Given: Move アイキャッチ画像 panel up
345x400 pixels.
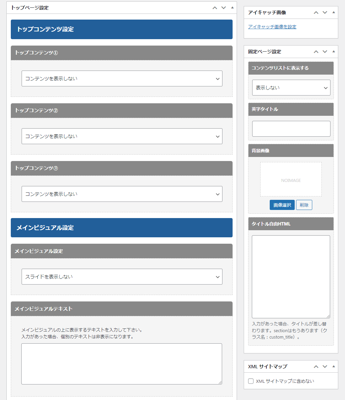Looking at the screenshot, I should click(316, 12).
